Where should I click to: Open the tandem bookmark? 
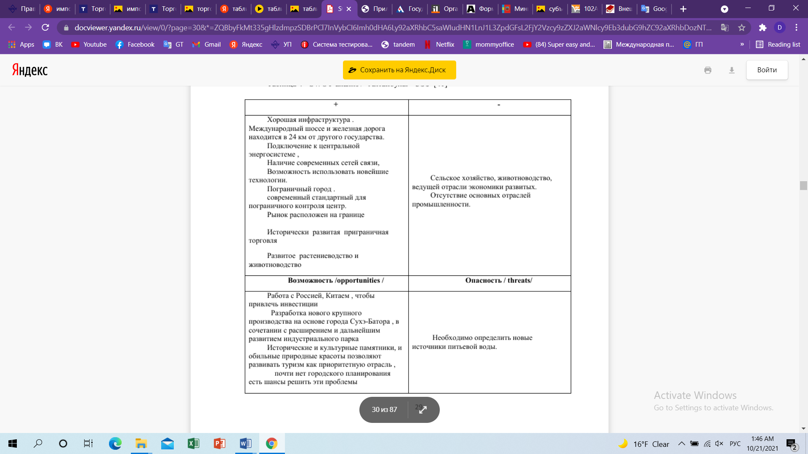[x=398, y=45]
